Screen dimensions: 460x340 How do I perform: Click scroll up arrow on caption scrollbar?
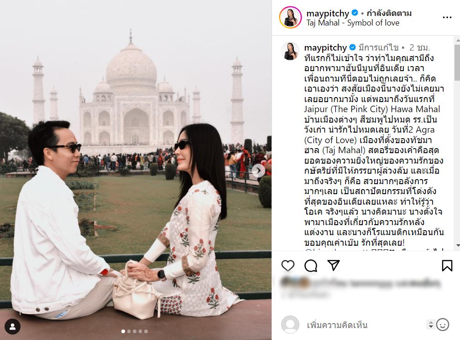(x=457, y=40)
